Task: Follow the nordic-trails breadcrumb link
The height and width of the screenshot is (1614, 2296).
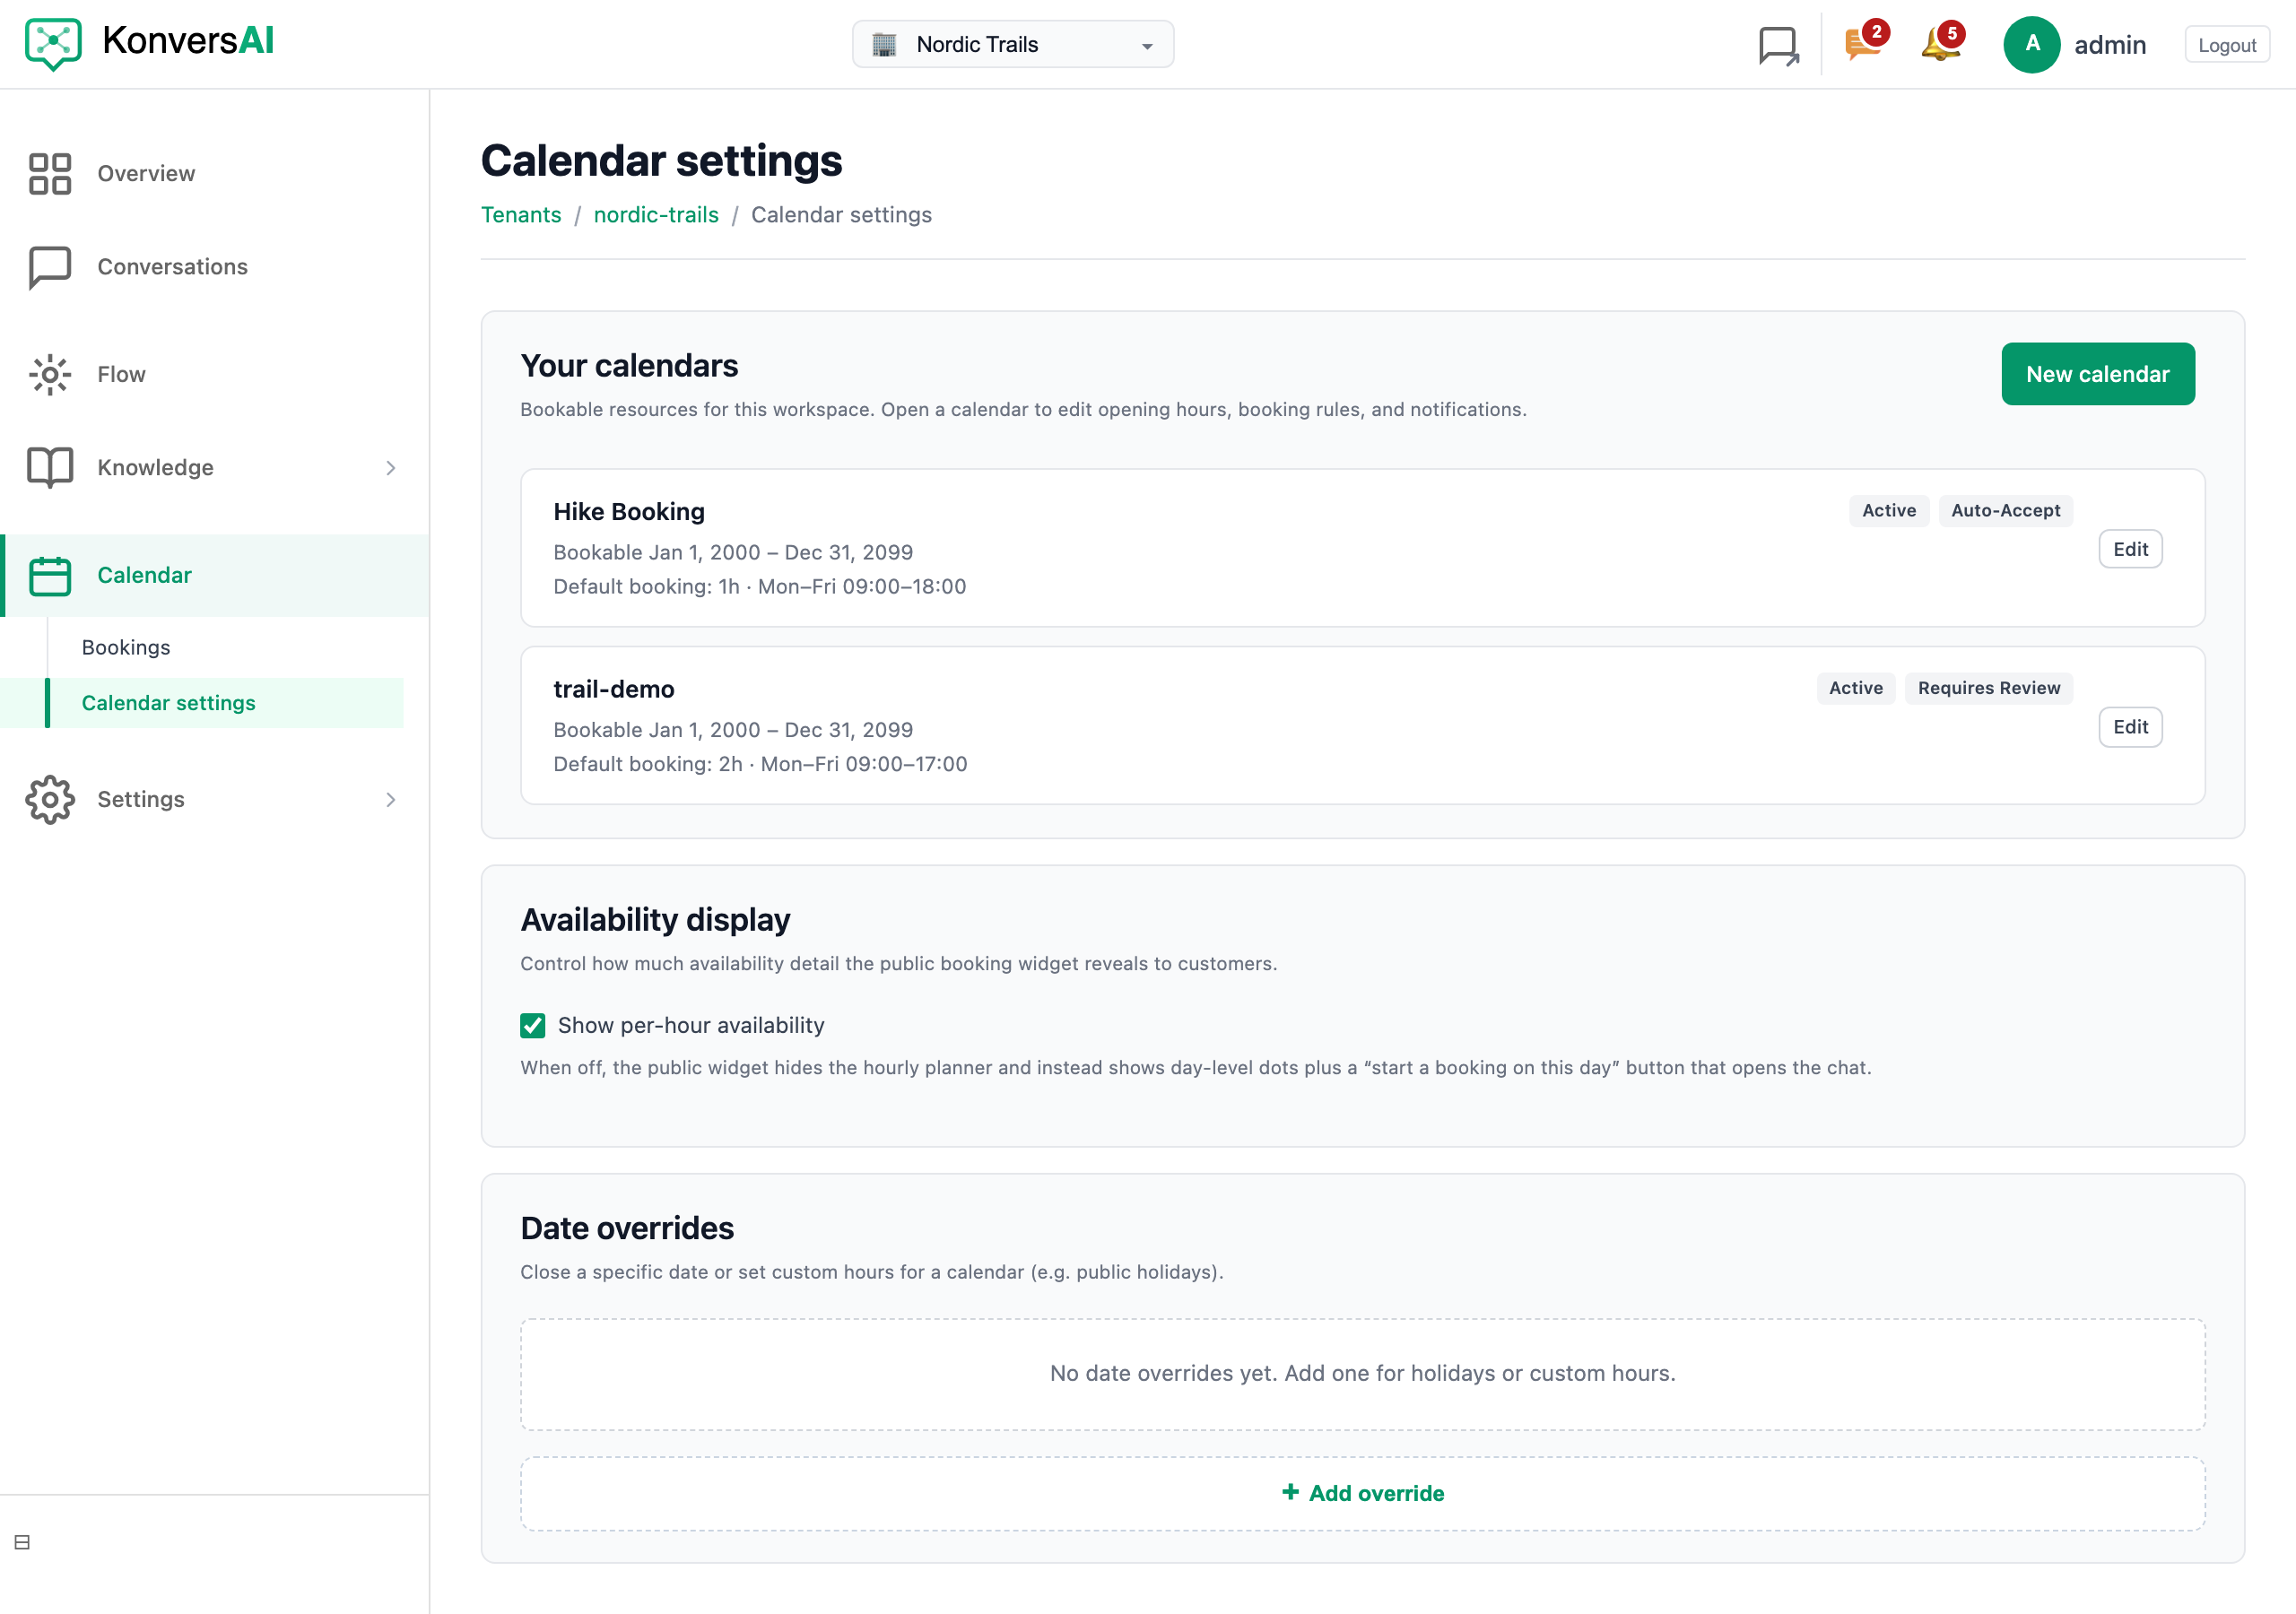Action: click(x=656, y=215)
